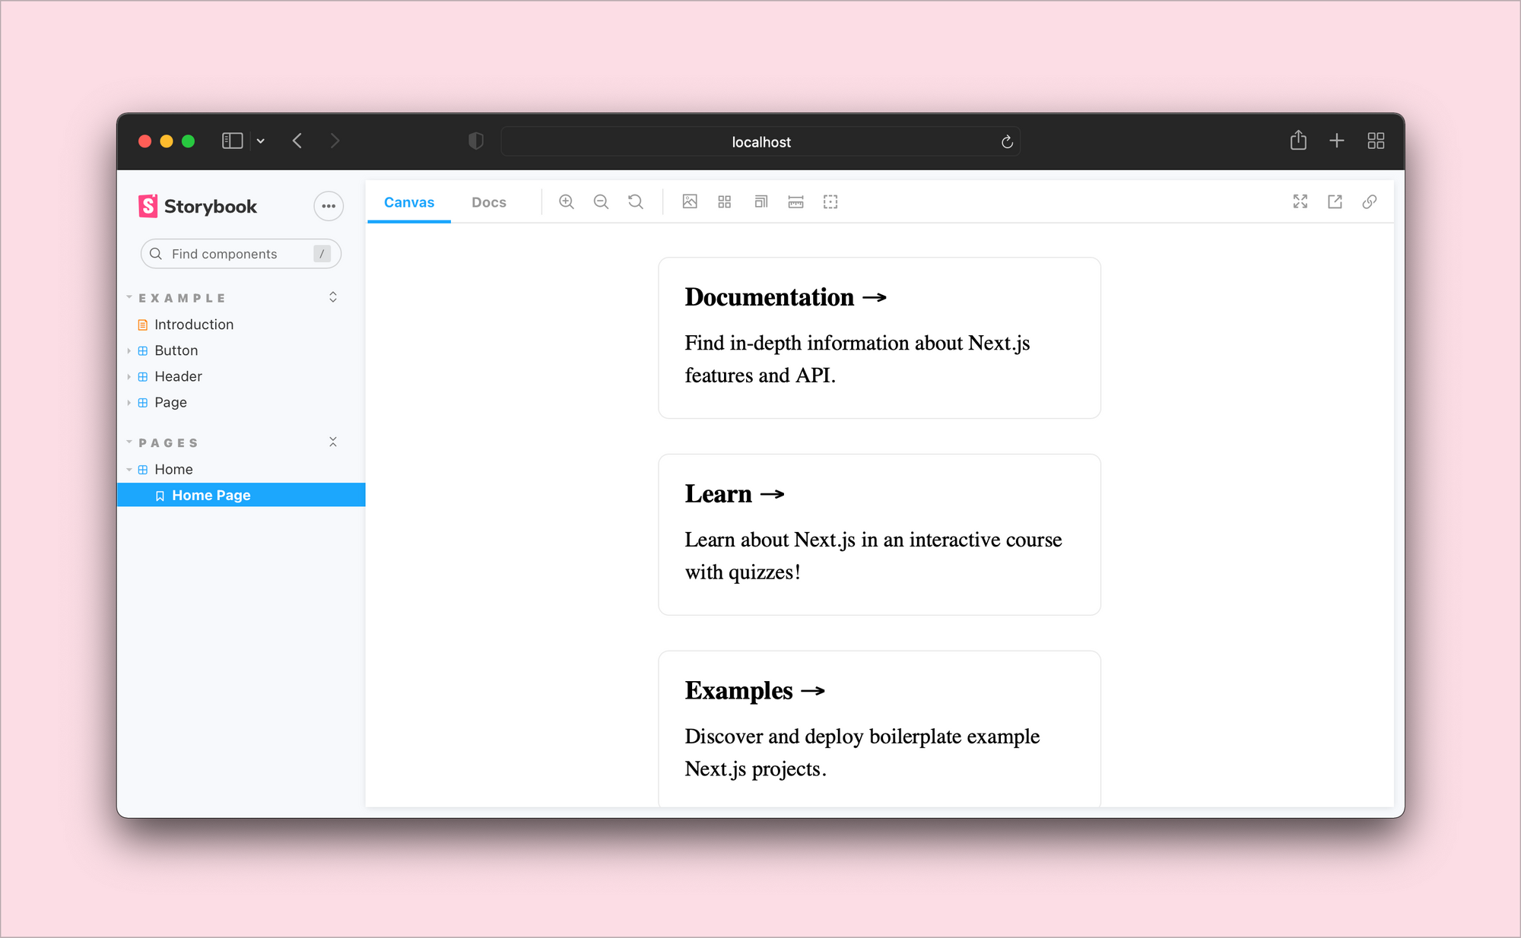
Task: Click the zoom out icon in toolbar
Action: pos(602,202)
